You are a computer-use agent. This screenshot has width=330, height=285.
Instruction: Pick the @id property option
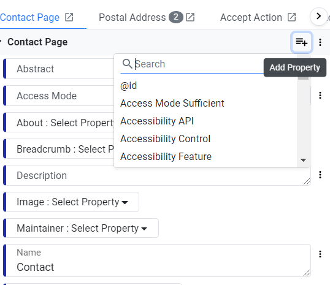(128, 86)
